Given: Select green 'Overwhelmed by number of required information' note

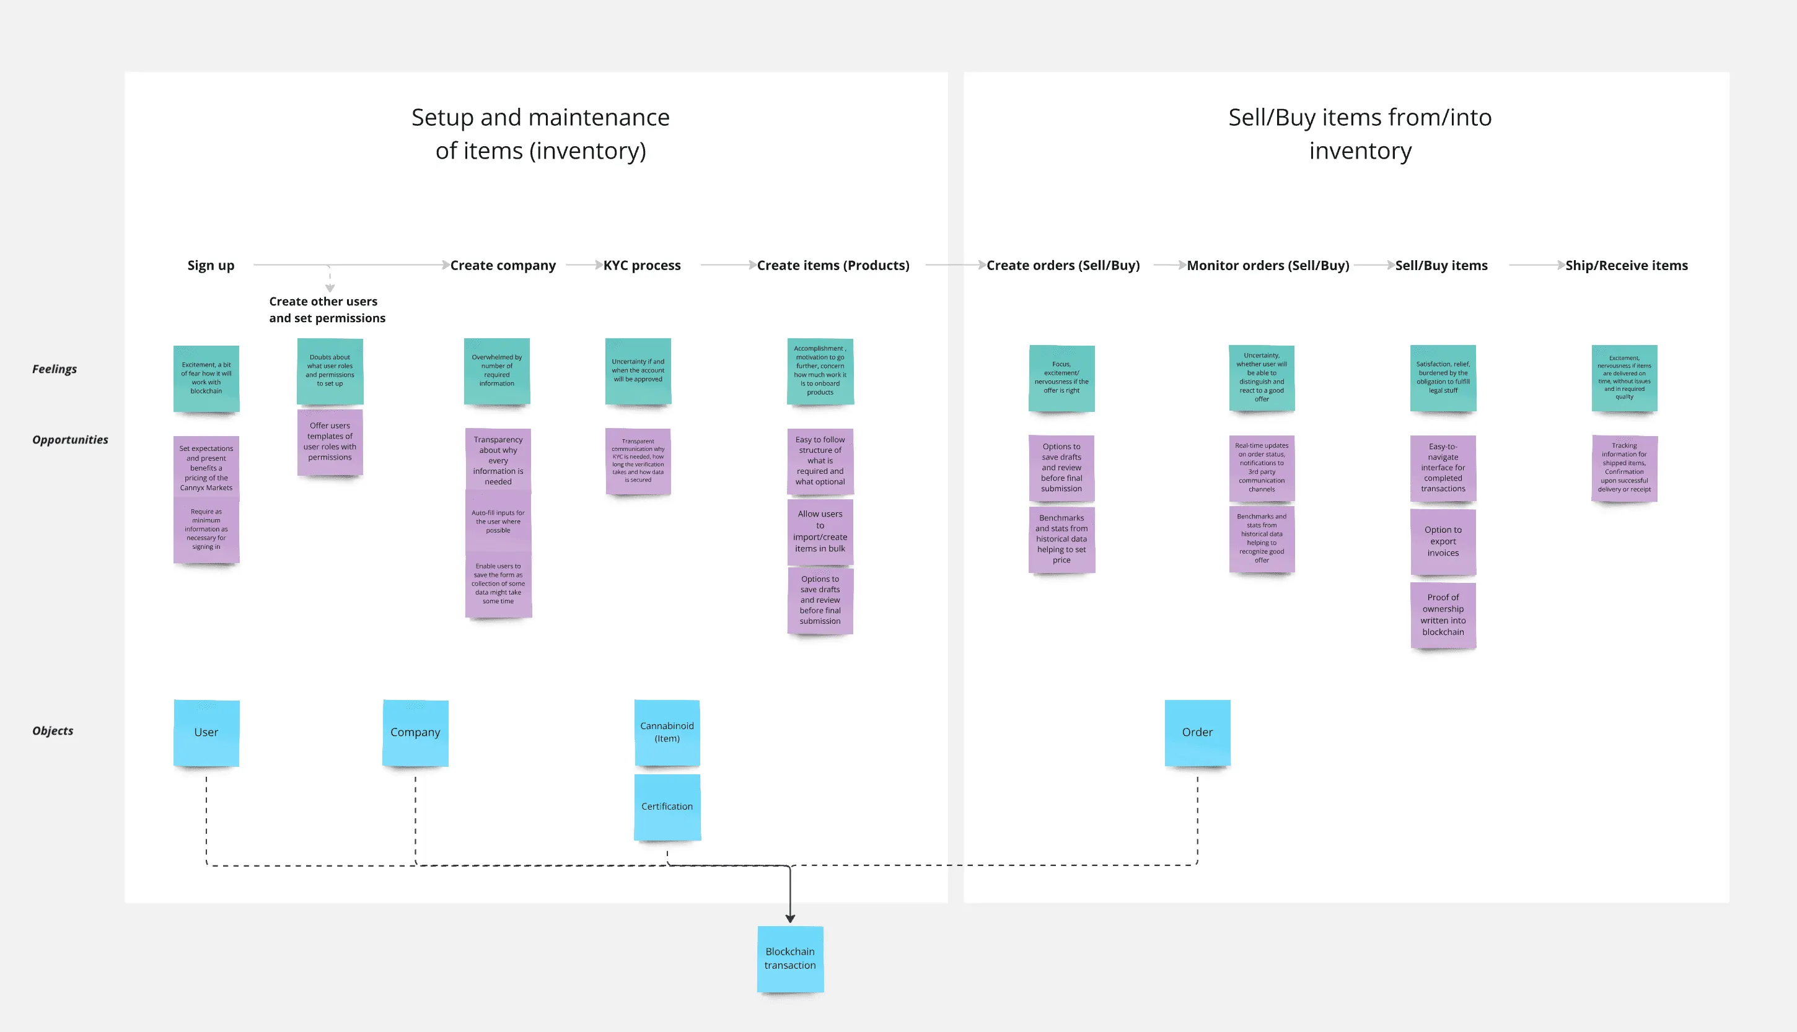Looking at the screenshot, I should click(x=497, y=372).
